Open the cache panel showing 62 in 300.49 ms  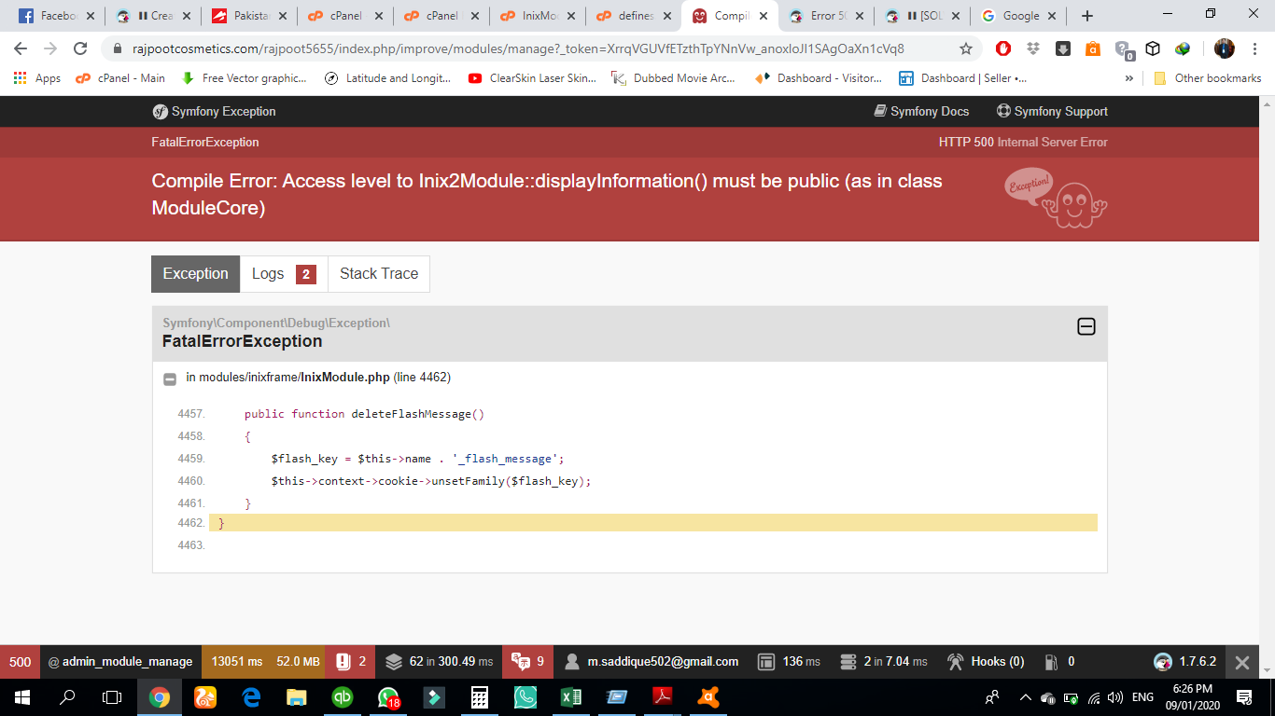[439, 662]
